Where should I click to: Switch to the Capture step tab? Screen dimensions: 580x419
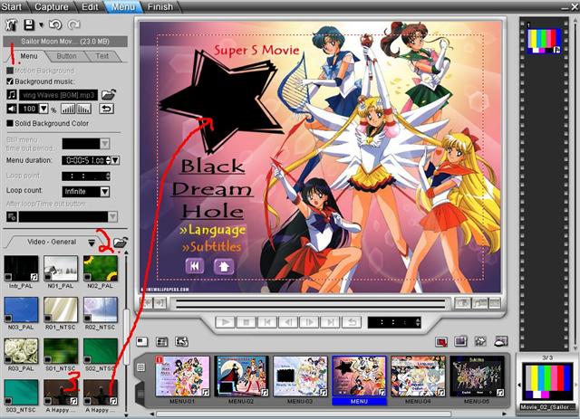point(52,6)
